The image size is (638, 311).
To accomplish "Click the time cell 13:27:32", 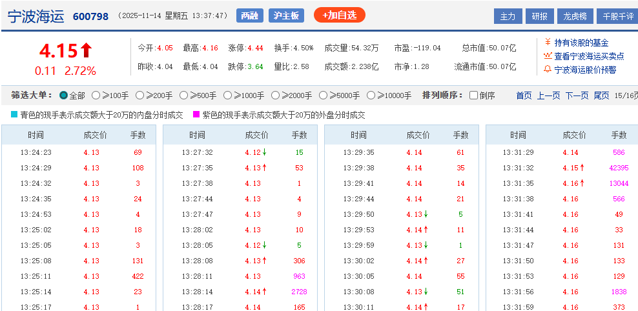I will [198, 152].
